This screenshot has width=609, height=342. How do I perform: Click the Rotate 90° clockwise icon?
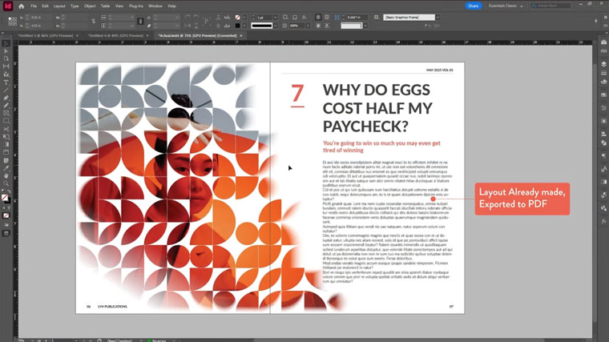point(188,18)
